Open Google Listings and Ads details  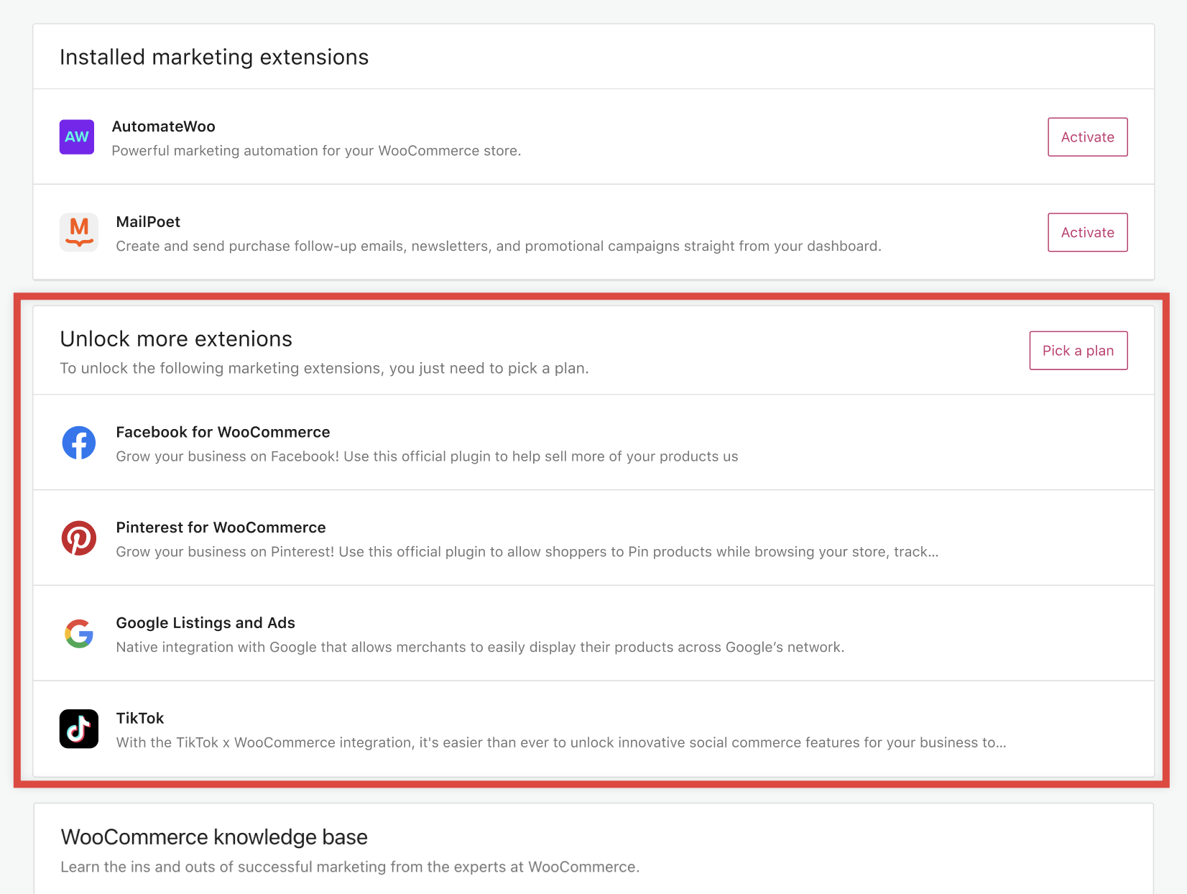click(205, 622)
